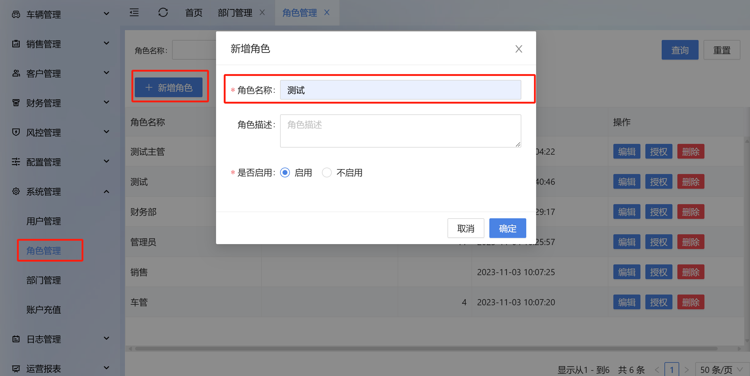Image resolution: width=750 pixels, height=376 pixels.
Task: Open 用户管理 in the sidebar
Action: (x=44, y=221)
